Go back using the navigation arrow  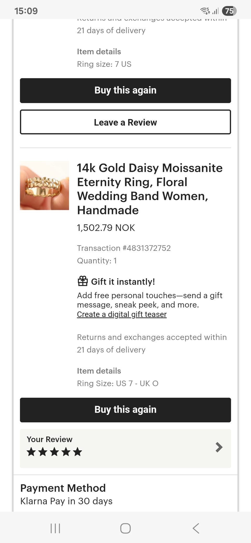196,528
